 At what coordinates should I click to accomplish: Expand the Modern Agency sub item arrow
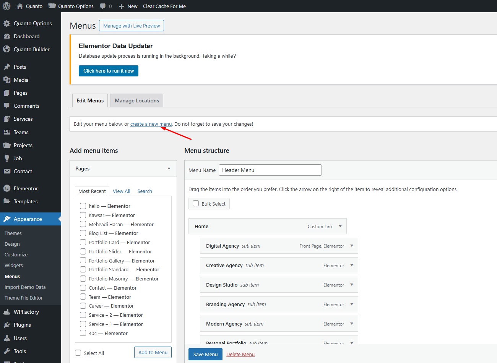[x=352, y=324]
